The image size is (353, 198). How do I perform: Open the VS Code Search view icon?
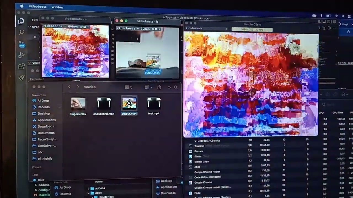point(21,32)
